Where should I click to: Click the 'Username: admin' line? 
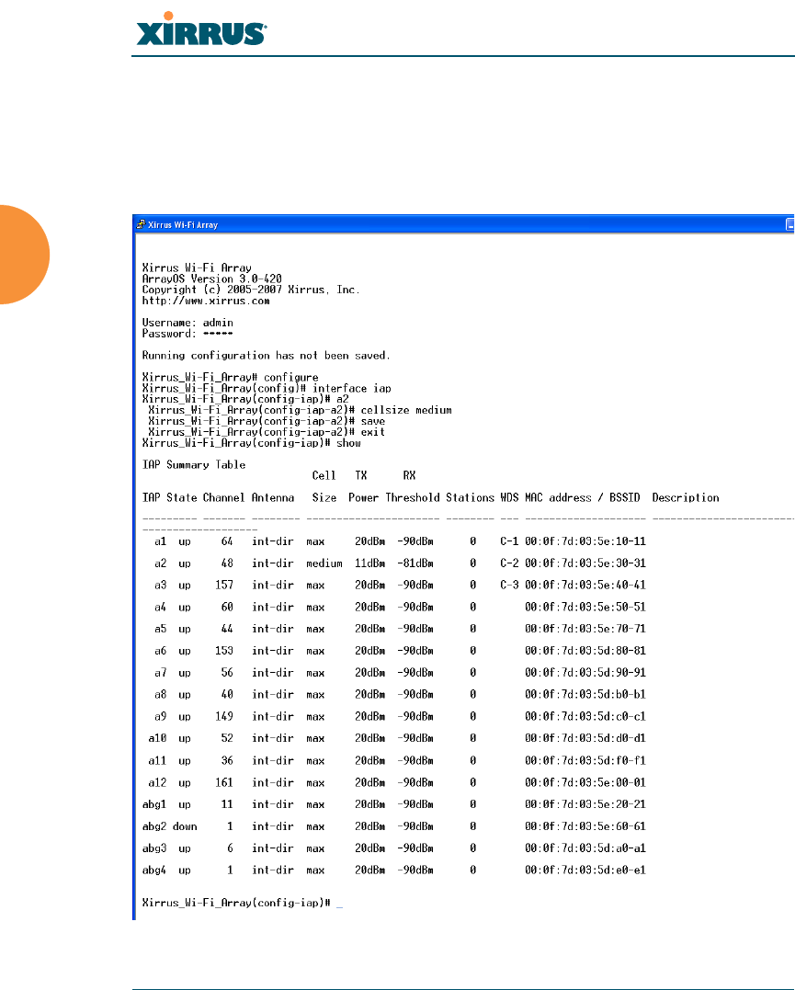[187, 323]
